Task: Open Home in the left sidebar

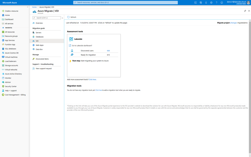Action: point(7,15)
